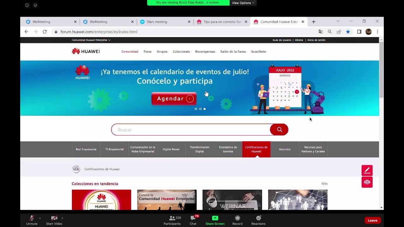Select Foros in main navigation
404x227 pixels.
pyautogui.click(x=147, y=51)
